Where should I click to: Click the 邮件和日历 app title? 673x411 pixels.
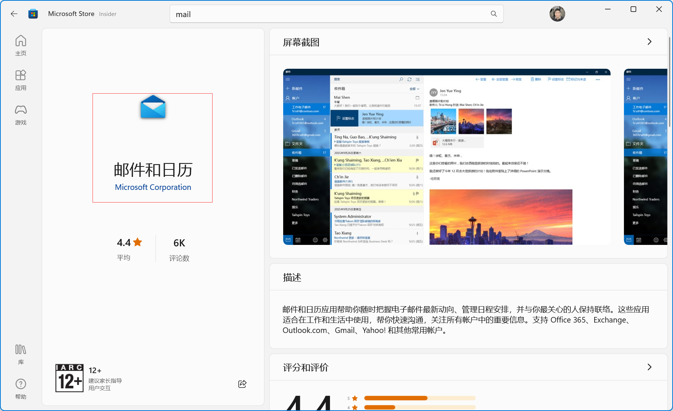(x=153, y=170)
